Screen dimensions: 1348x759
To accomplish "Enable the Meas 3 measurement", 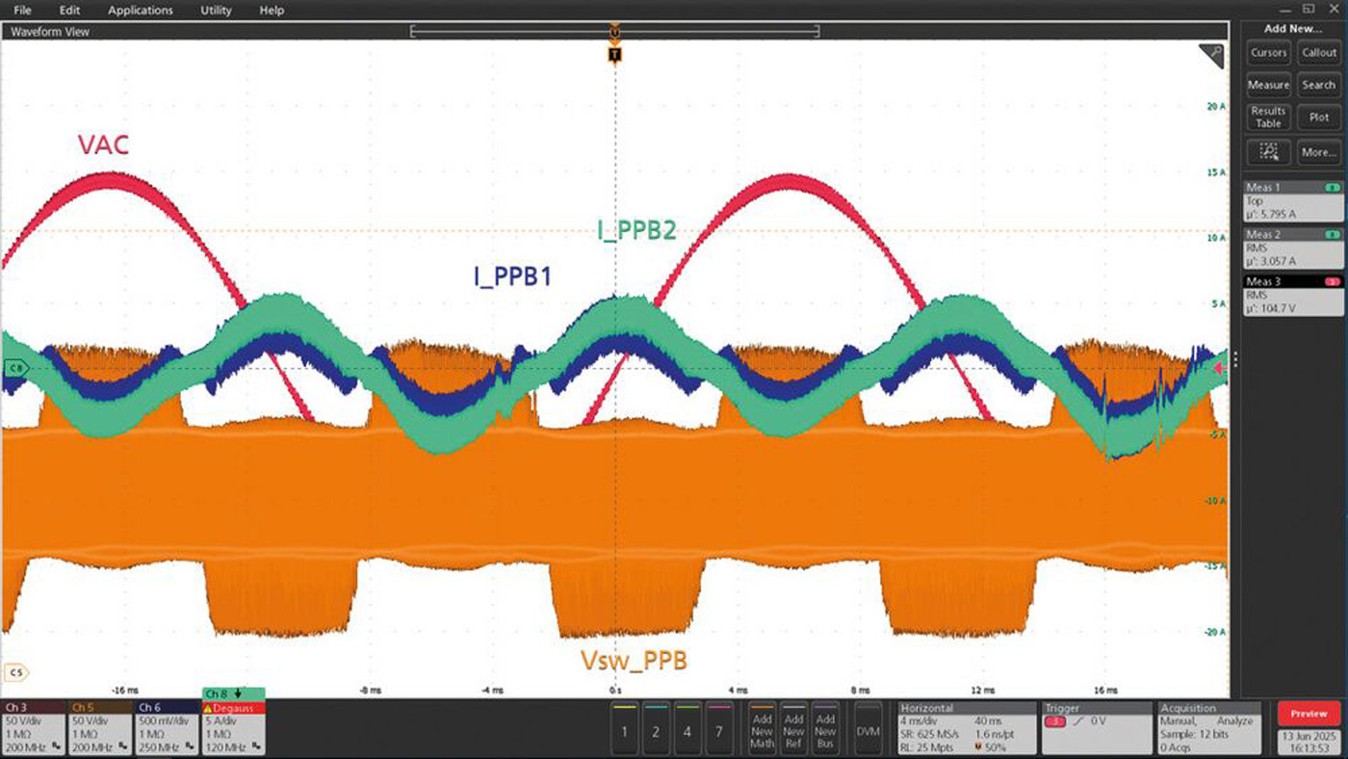I will click(1331, 282).
